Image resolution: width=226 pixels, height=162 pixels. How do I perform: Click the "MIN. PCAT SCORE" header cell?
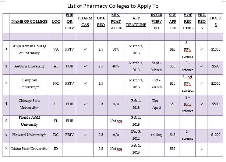pos(116,21)
